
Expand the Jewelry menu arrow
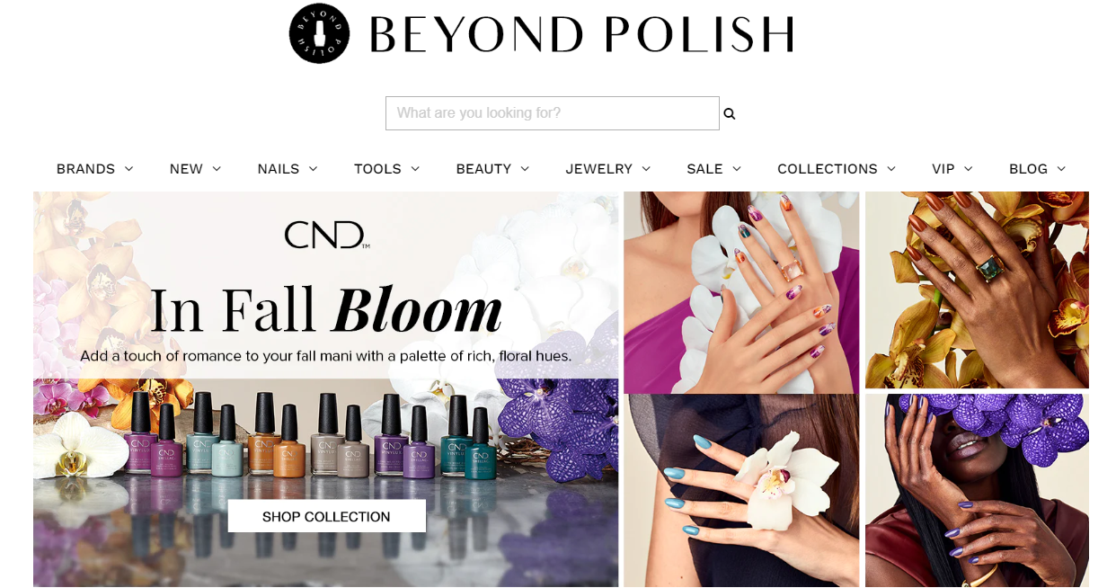646,169
